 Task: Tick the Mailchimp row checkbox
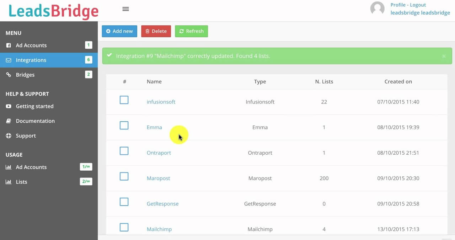click(x=124, y=227)
